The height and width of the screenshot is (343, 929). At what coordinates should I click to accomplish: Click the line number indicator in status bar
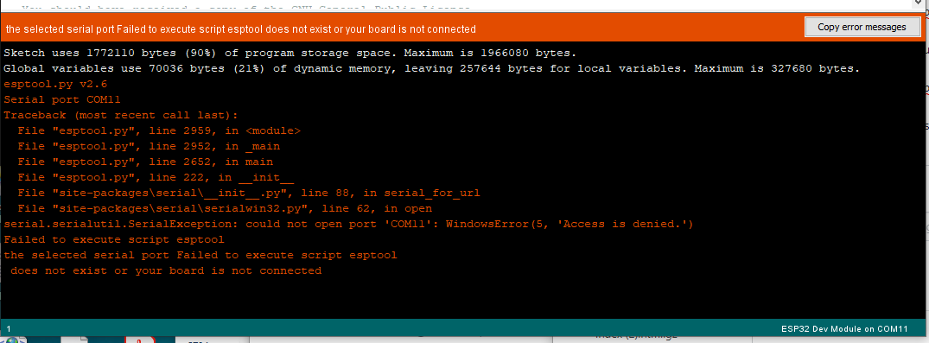click(9, 328)
